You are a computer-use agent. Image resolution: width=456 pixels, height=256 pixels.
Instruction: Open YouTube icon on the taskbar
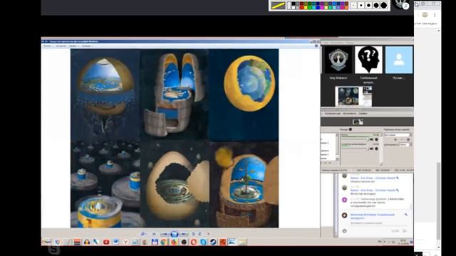click(x=106, y=242)
